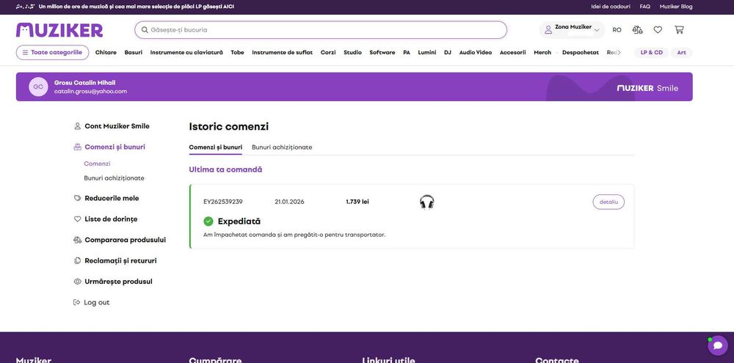
Task: Expand more categories arrow after Red
Action: [619, 52]
